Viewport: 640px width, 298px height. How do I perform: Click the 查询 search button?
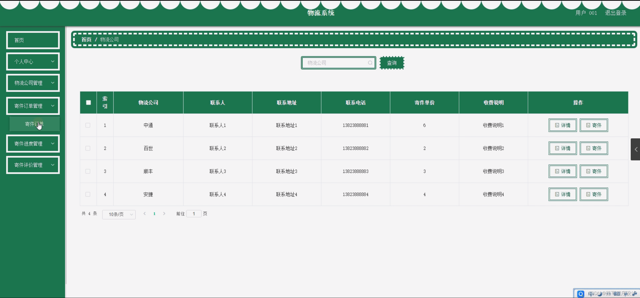(392, 63)
